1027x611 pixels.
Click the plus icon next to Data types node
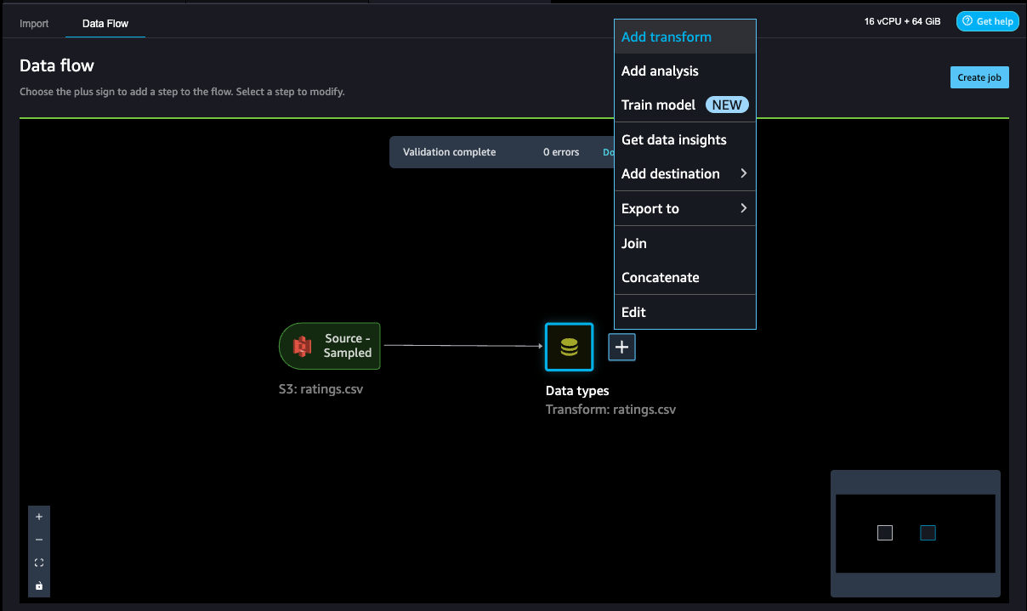tap(621, 347)
